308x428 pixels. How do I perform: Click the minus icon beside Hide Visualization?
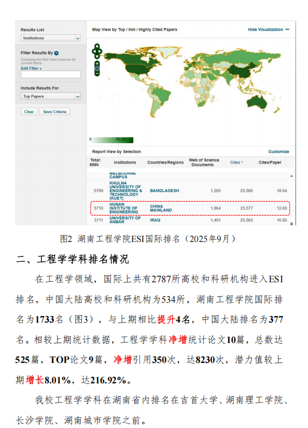[287, 30]
